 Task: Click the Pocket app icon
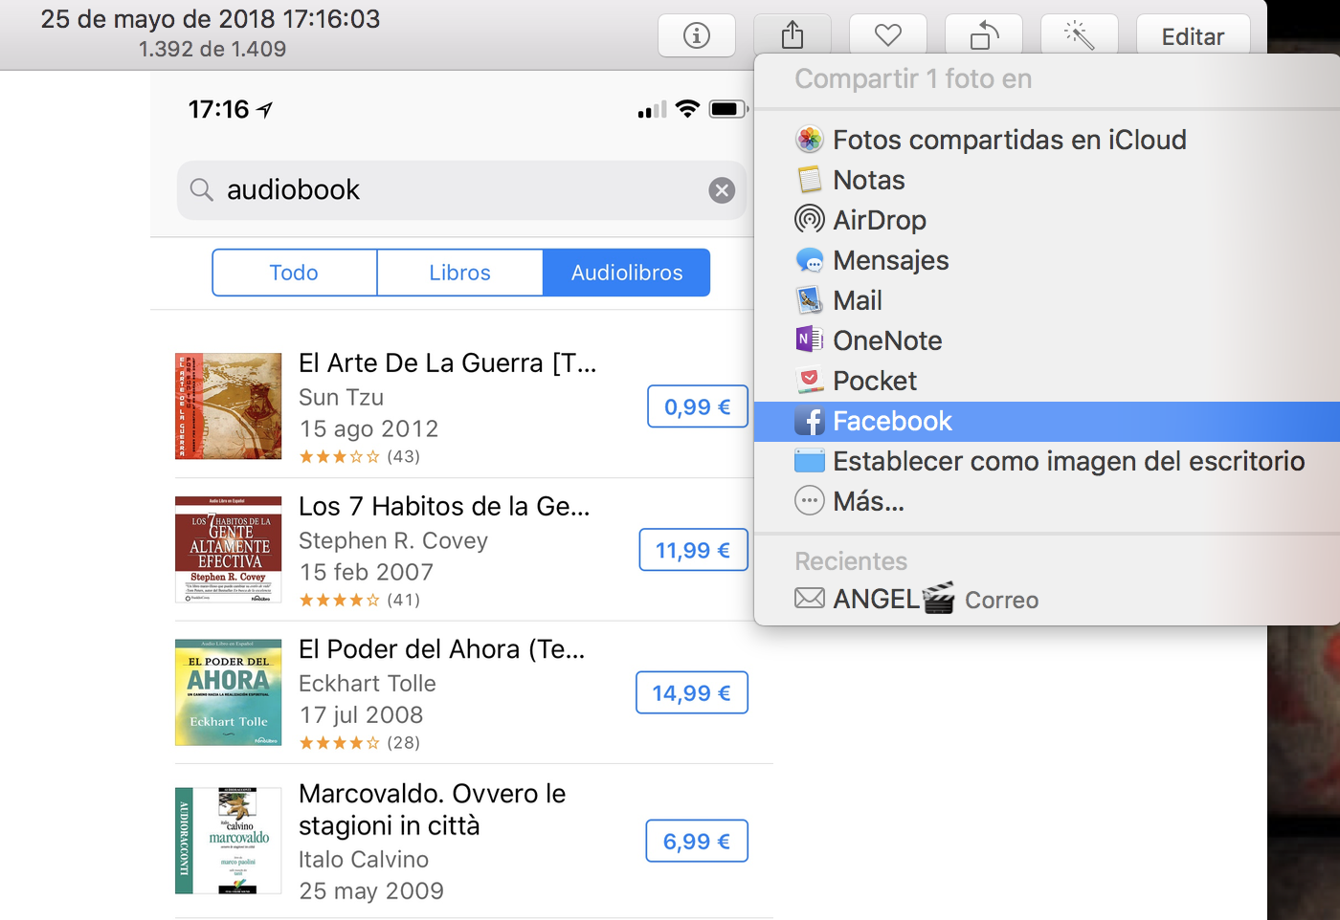(810, 381)
